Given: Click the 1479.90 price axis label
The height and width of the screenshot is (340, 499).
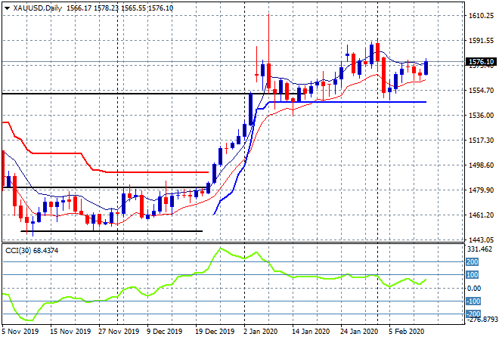Looking at the screenshot, I should click(481, 190).
